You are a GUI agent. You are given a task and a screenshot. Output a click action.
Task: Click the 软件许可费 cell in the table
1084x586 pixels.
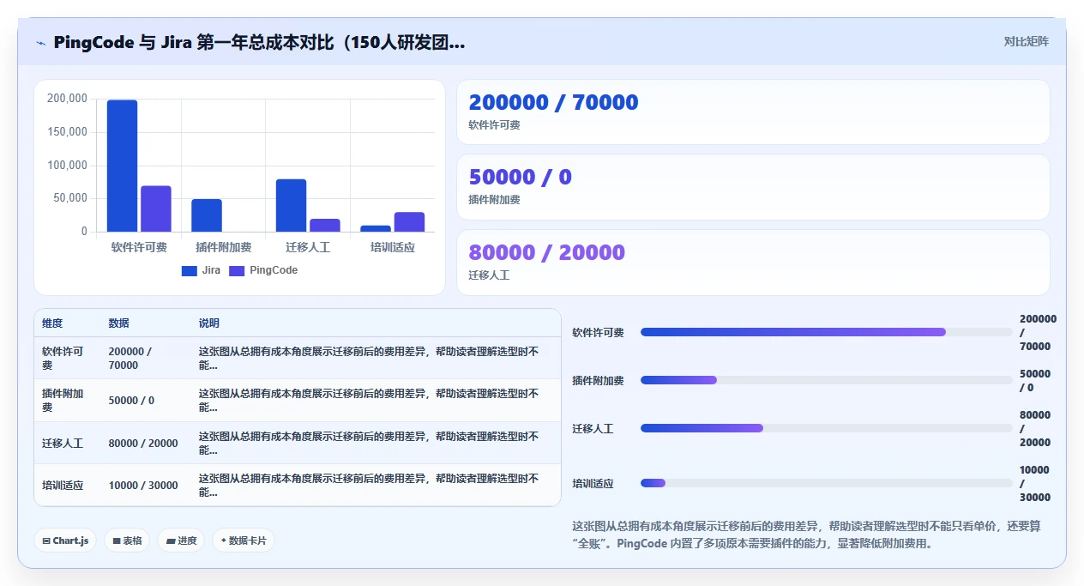coord(67,358)
